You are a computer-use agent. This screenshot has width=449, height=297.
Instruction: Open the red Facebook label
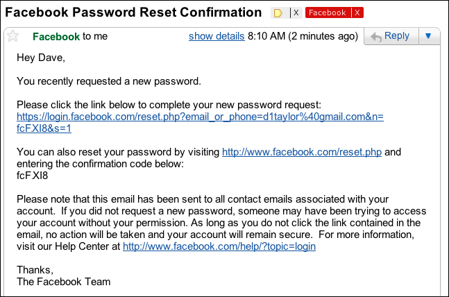click(328, 12)
